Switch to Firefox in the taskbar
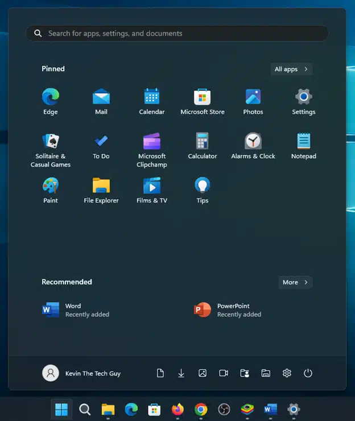This screenshot has width=355, height=421. (177, 410)
